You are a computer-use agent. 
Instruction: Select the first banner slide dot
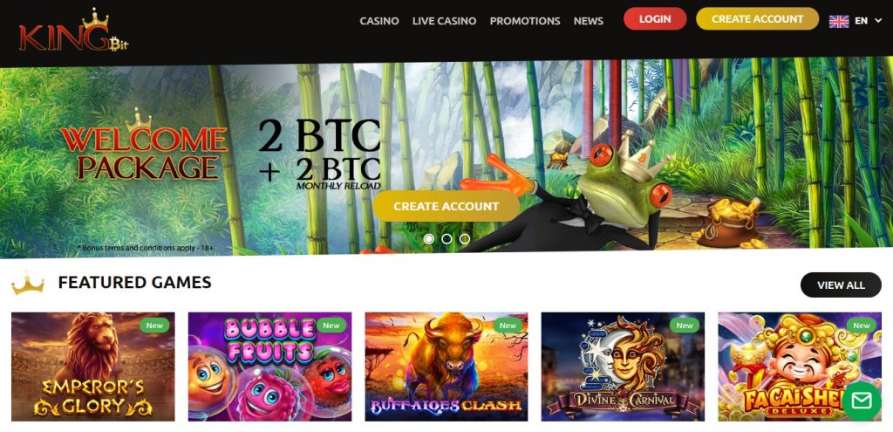click(429, 239)
